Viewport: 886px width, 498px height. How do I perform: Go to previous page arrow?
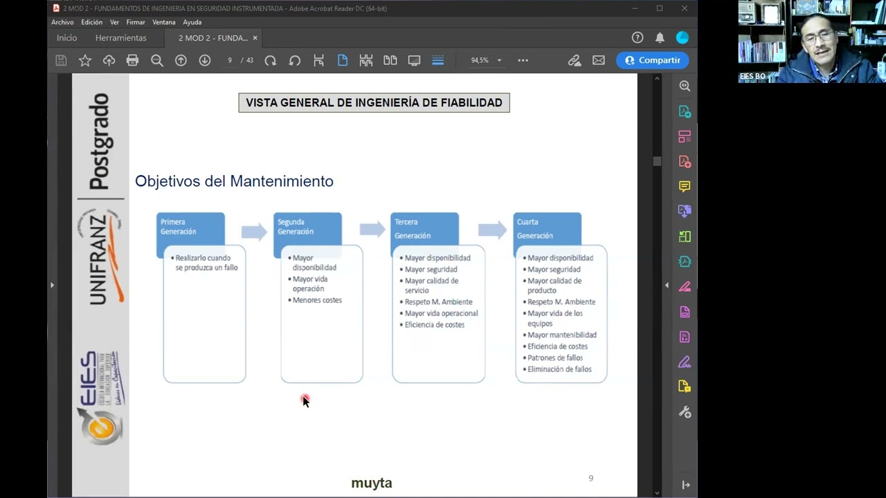[x=181, y=60]
